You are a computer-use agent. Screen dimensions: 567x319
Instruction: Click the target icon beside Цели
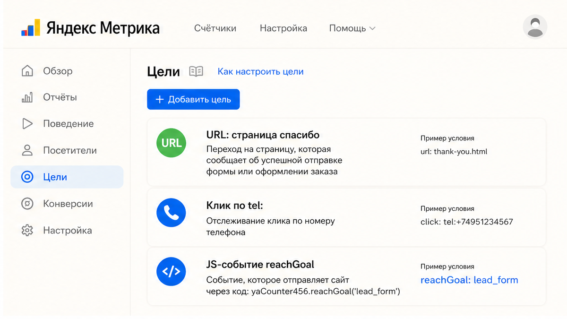(27, 177)
